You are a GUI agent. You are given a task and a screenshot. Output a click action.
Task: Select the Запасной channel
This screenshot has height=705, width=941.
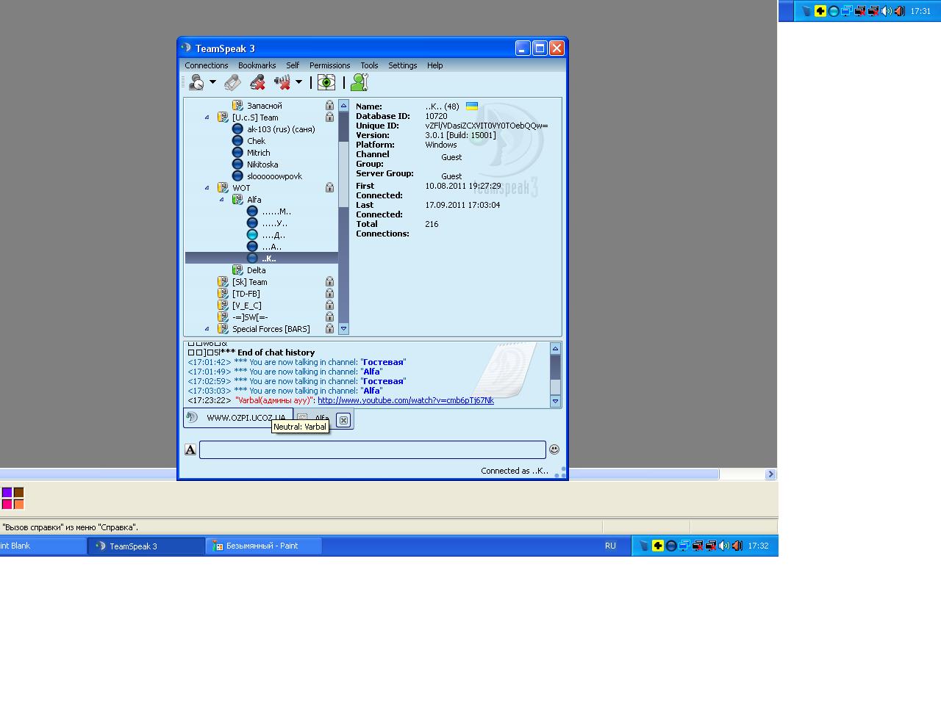pyautogui.click(x=265, y=106)
